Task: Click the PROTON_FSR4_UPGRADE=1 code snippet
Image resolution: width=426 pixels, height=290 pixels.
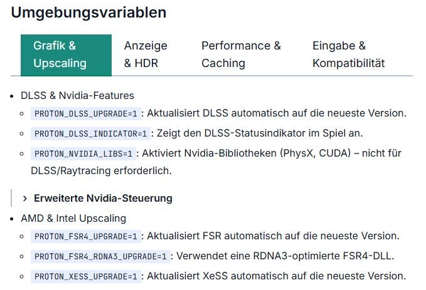Action: click(85, 237)
